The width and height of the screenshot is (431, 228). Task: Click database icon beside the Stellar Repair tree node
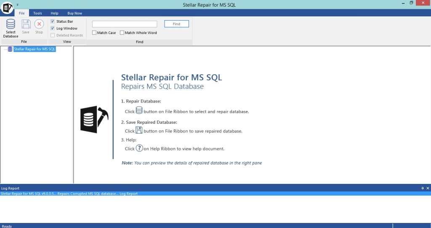click(x=10, y=49)
